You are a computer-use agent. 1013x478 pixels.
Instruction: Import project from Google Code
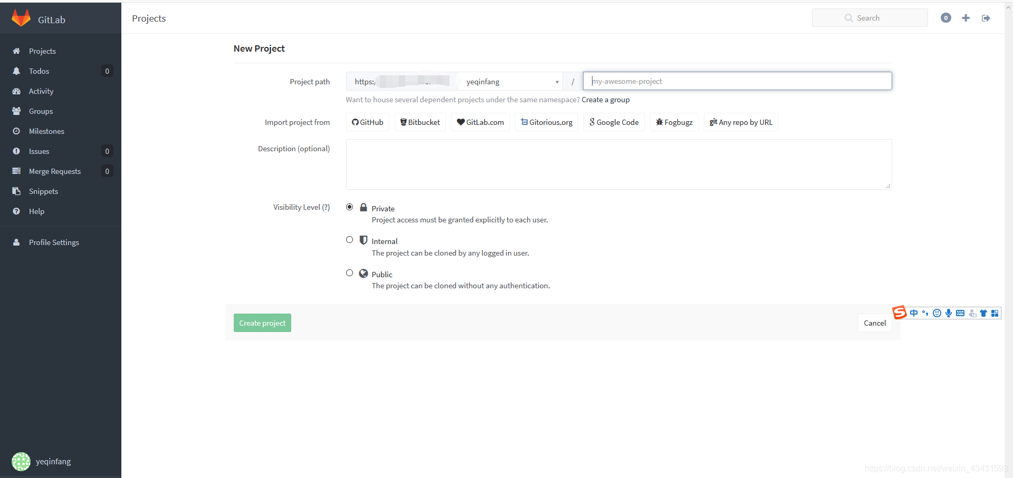point(614,122)
